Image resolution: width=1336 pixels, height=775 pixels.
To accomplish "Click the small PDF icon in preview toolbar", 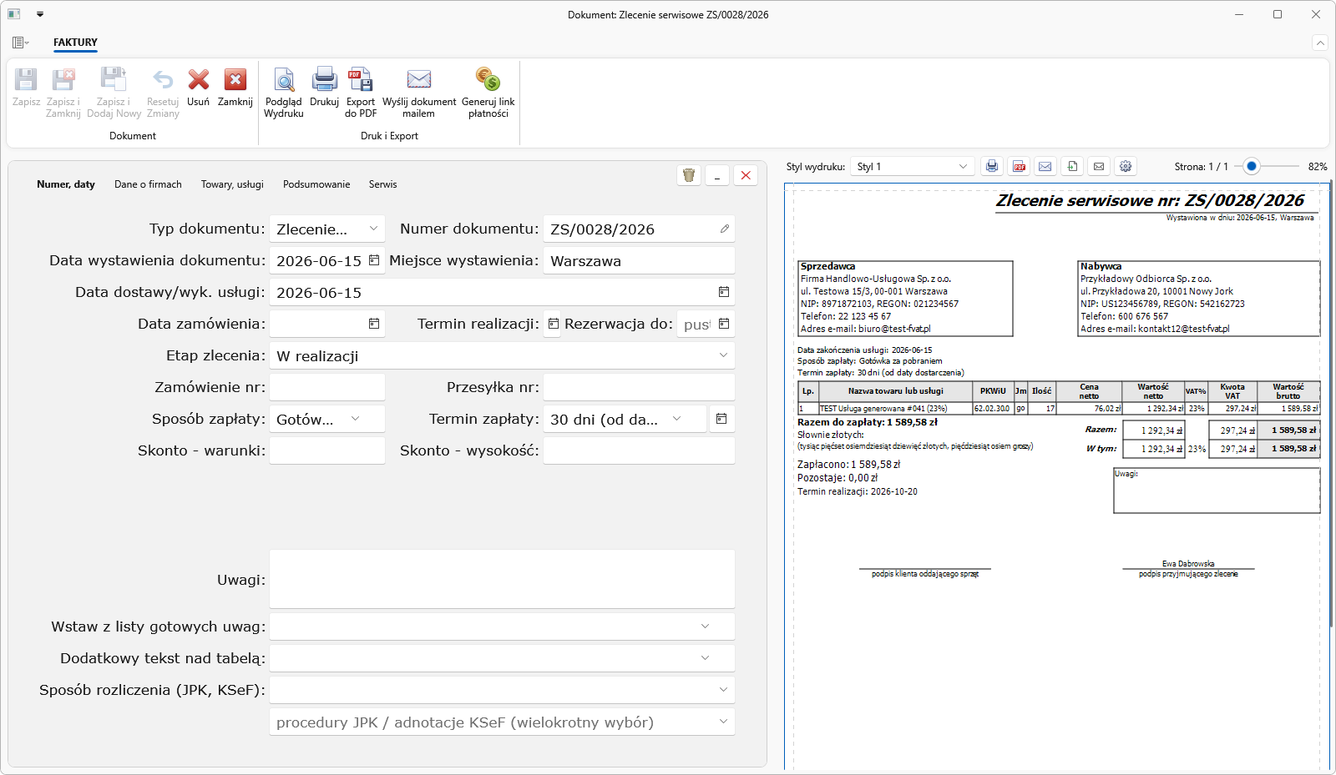I will tap(1019, 166).
